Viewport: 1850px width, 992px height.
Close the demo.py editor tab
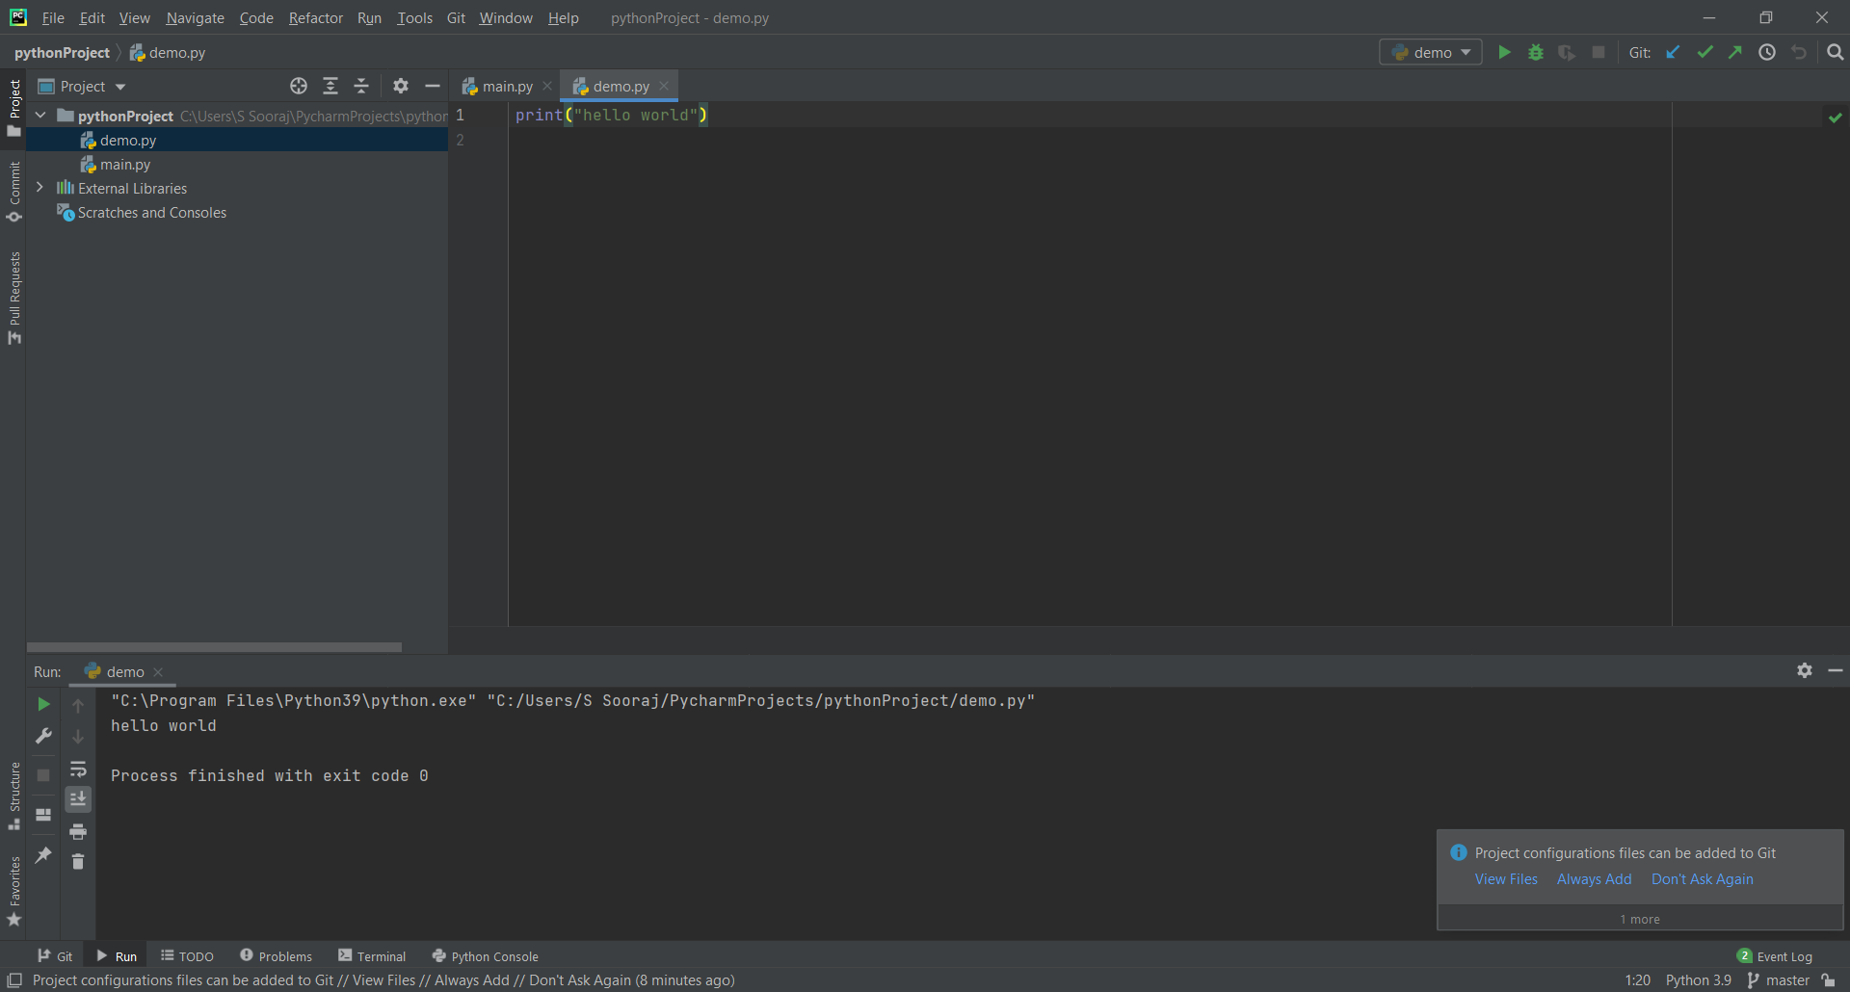pyautogui.click(x=664, y=87)
